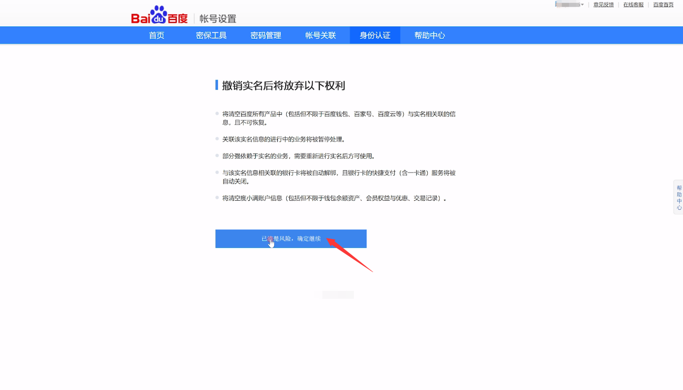The image size is (683, 390).
Task: Select the 身份认证 tab
Action: tap(375, 35)
